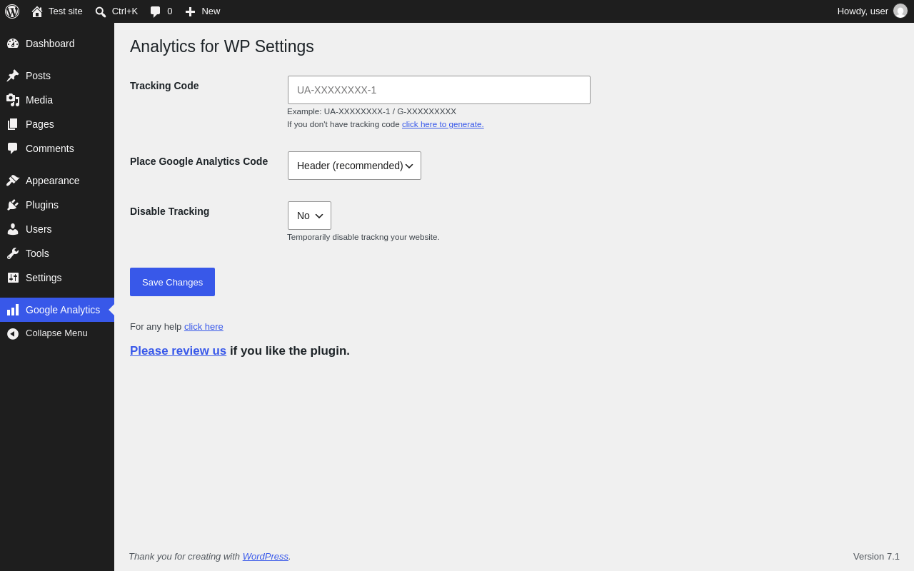The image size is (914, 571).
Task: Click the user avatar icon
Action: pos(900,11)
